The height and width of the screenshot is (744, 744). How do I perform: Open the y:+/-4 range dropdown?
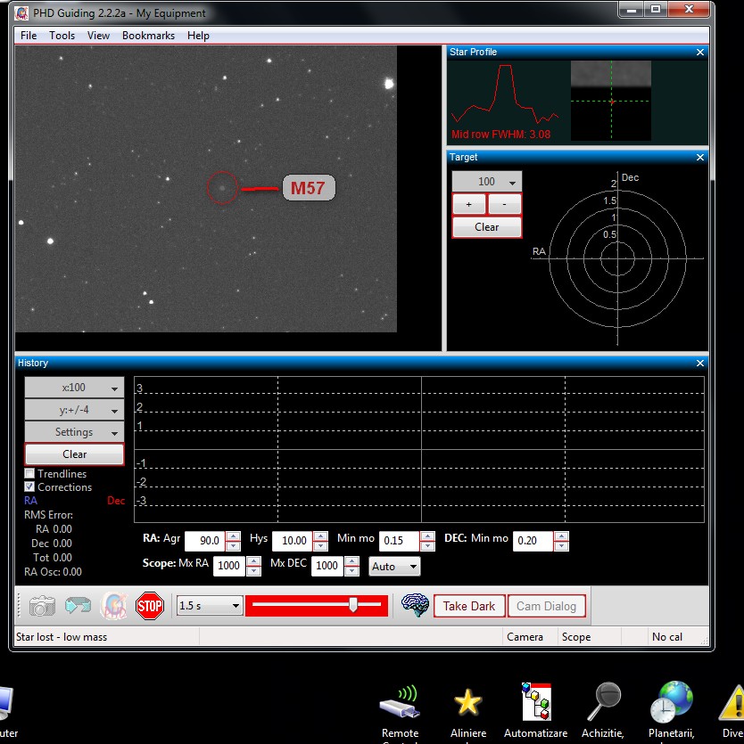tap(74, 410)
